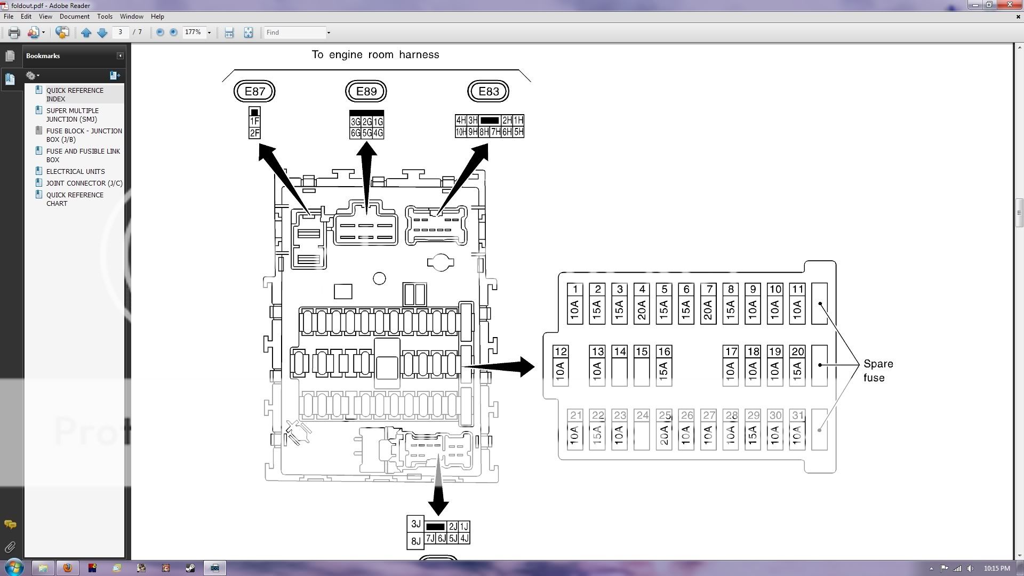Viewport: 1024px width, 576px height.
Task: Click the attachments panel icon
Action: (10, 548)
